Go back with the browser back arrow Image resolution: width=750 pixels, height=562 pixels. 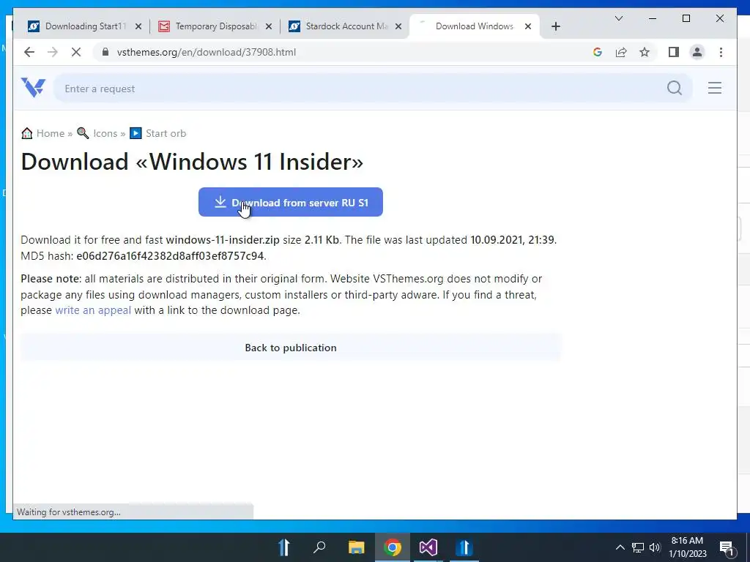(x=29, y=52)
